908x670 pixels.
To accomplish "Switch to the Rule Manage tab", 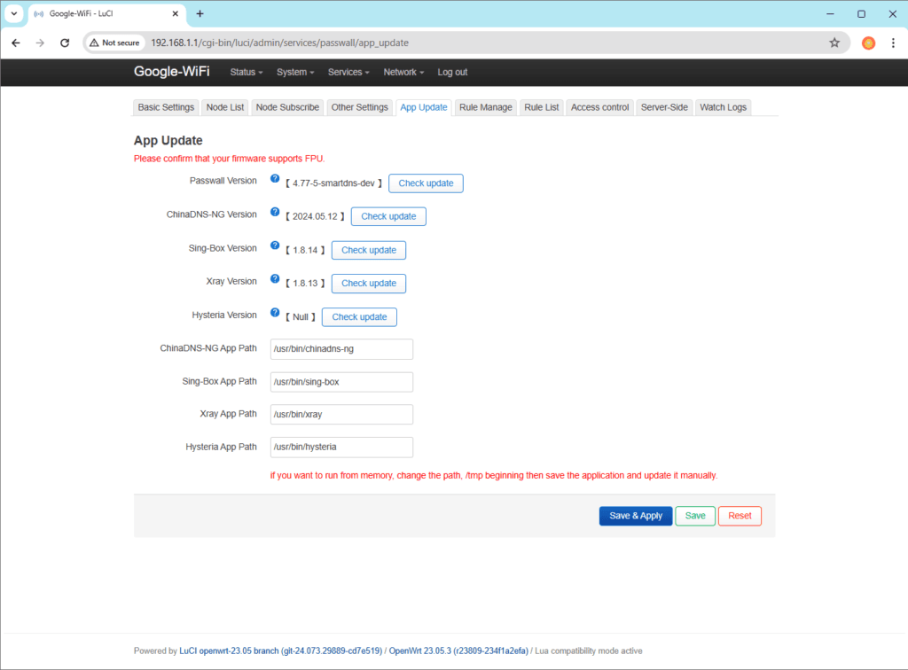I will [485, 107].
